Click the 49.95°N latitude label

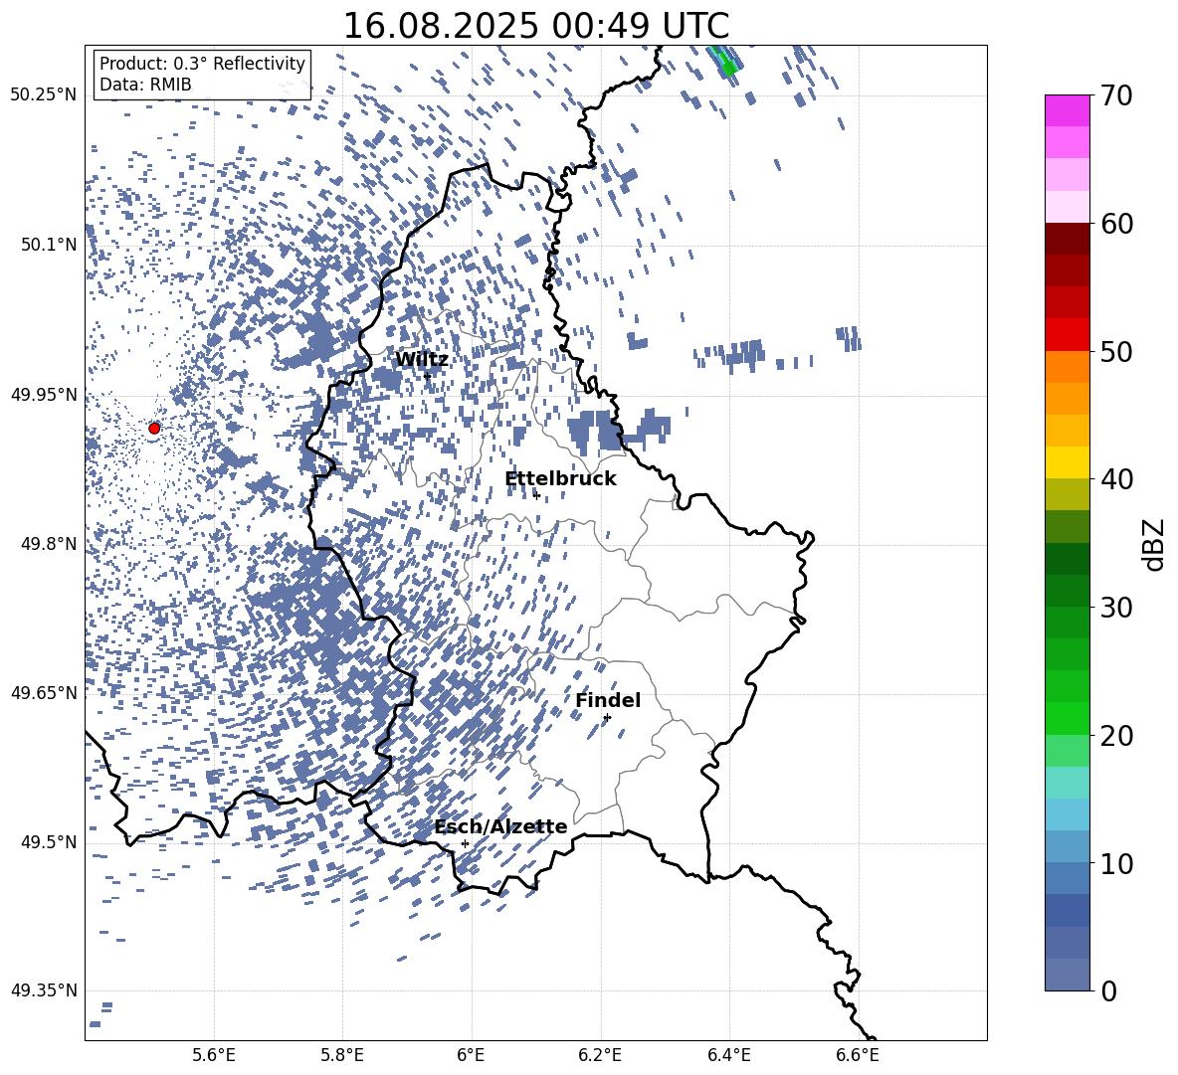pos(44,394)
